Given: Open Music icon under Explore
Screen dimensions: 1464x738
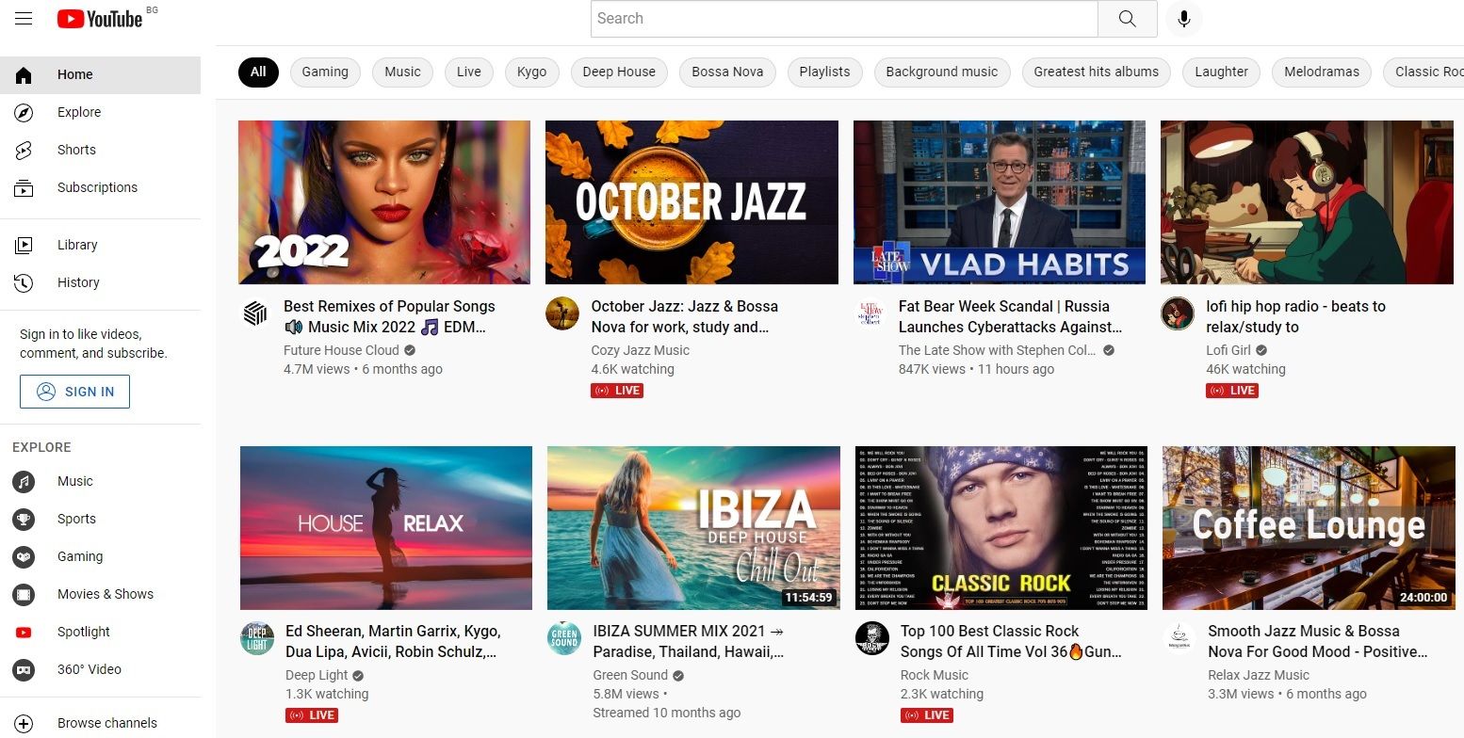Looking at the screenshot, I should 24,482.
